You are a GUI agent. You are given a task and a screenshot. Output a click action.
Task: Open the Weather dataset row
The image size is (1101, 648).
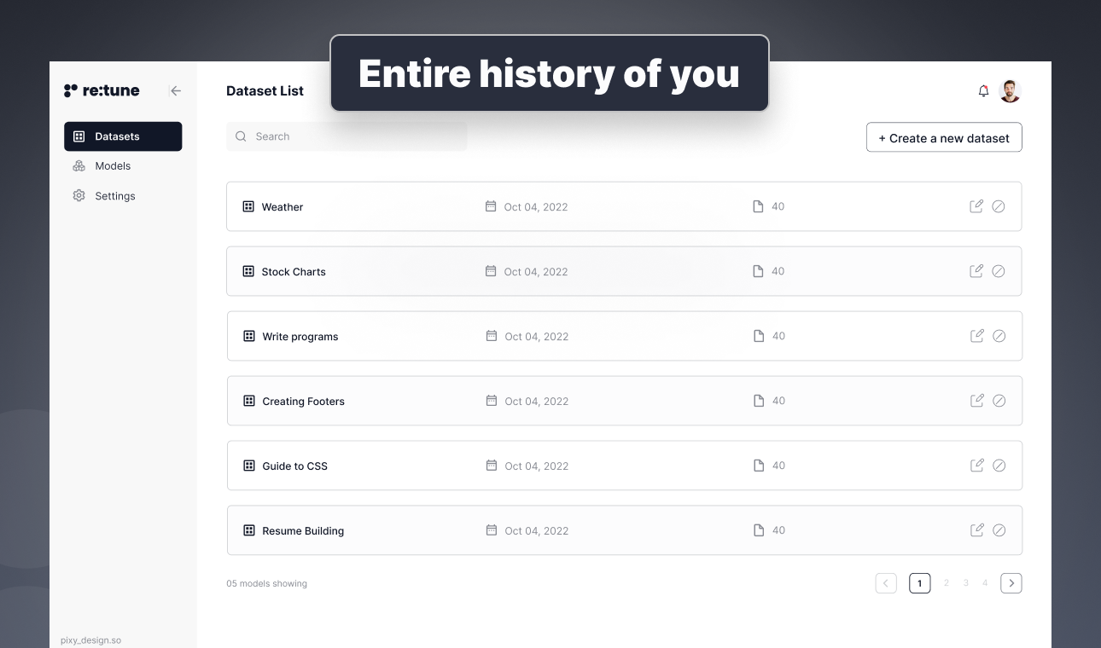click(624, 206)
